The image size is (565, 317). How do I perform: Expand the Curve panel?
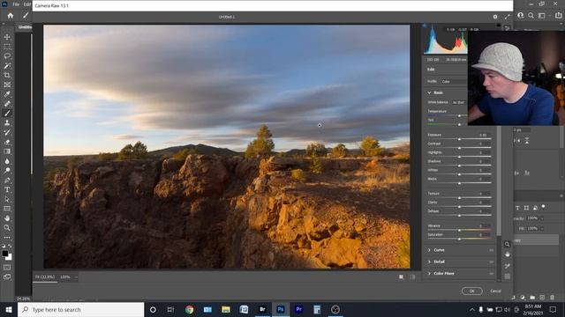click(429, 250)
